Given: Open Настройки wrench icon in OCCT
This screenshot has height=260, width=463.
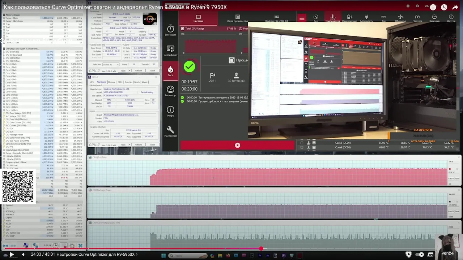Looking at the screenshot, I should (x=170, y=131).
